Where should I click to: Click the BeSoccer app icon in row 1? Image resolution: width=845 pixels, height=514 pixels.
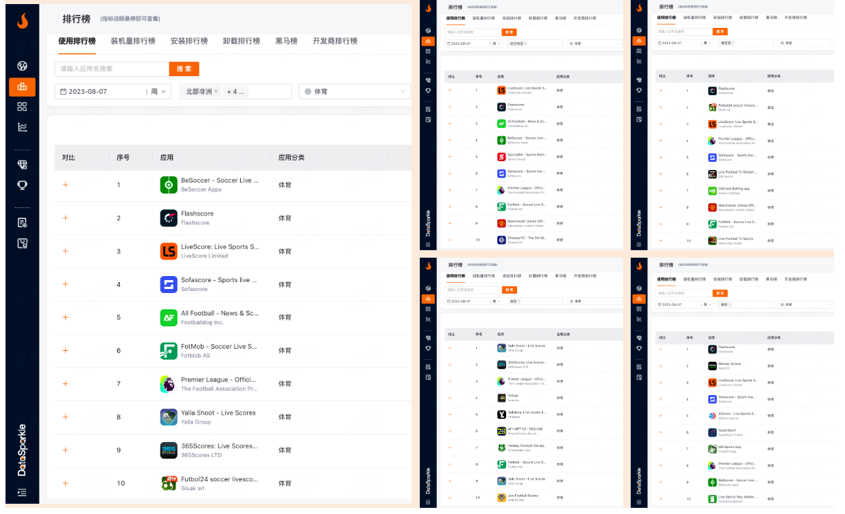click(x=169, y=185)
